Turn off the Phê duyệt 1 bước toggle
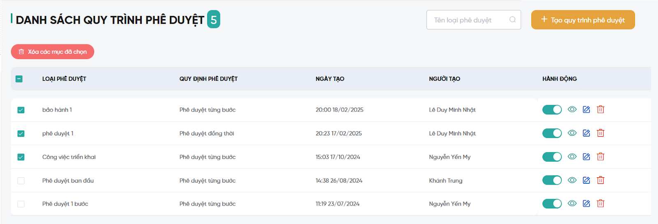This screenshot has width=658, height=224. (x=552, y=203)
